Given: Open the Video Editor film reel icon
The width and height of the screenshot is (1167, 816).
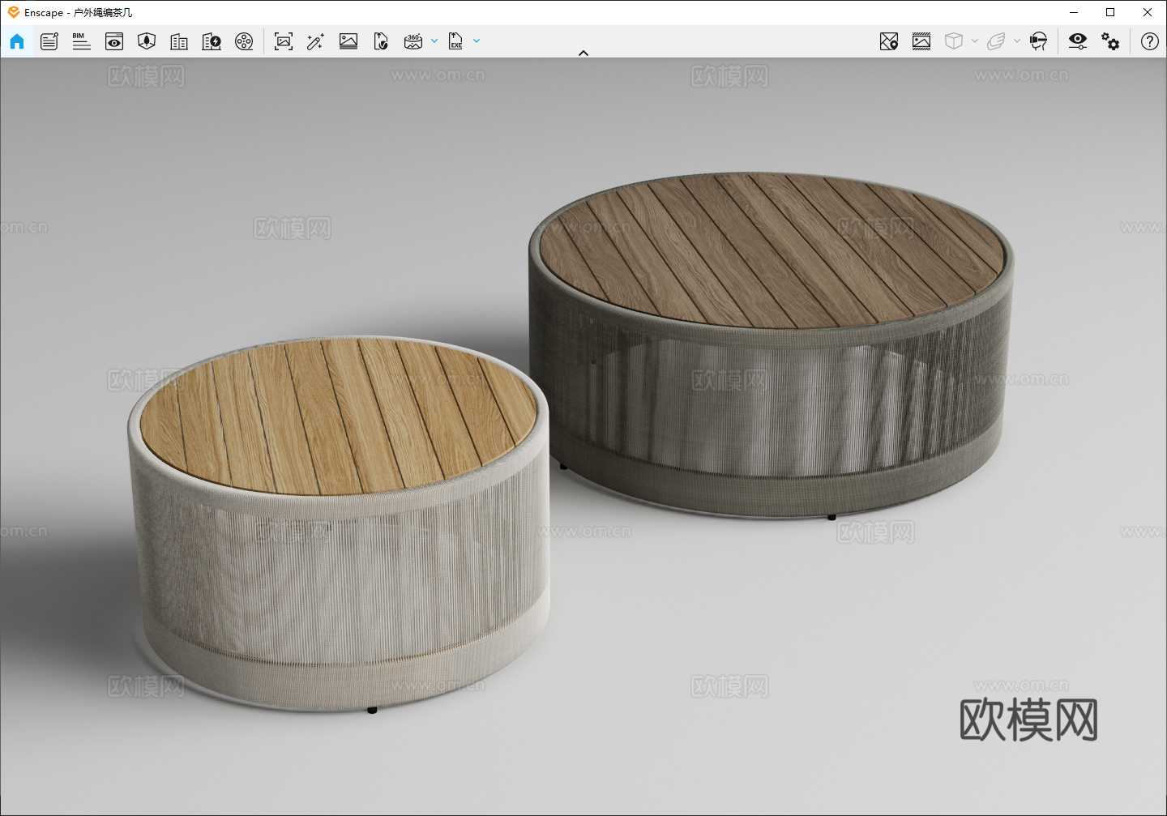Looking at the screenshot, I should tap(244, 41).
